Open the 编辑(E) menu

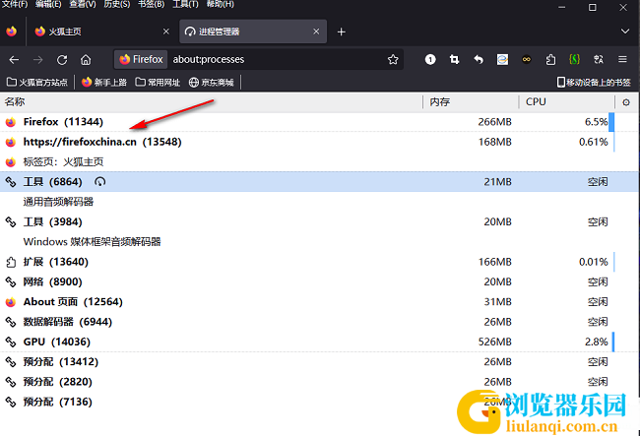(x=48, y=4)
